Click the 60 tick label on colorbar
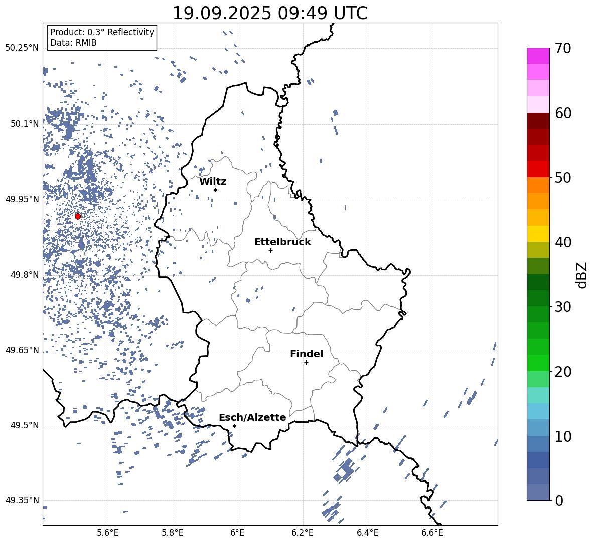 (x=563, y=113)
